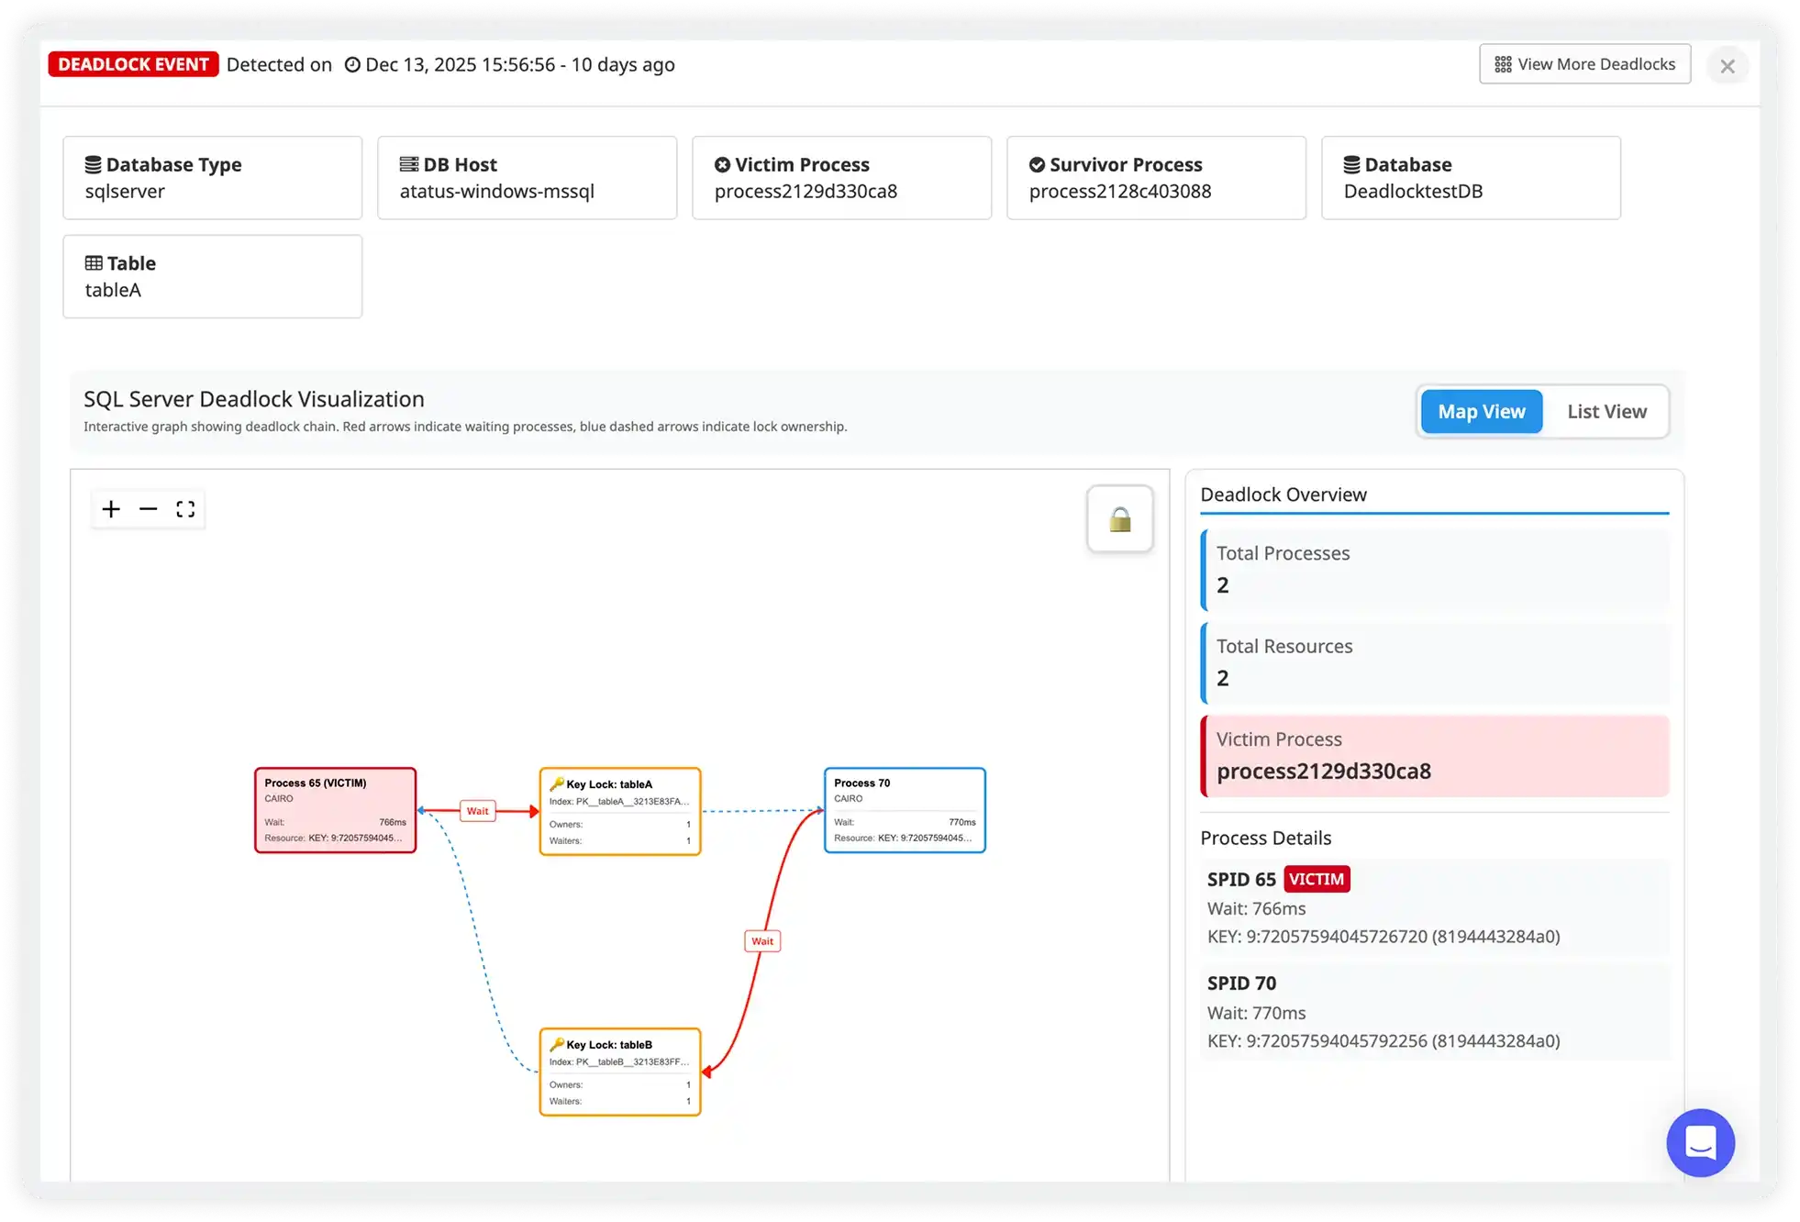Image resolution: width=1800 pixels, height=1222 pixels.
Task: Open SPID 65 victim process details
Action: pyautogui.click(x=1434, y=907)
